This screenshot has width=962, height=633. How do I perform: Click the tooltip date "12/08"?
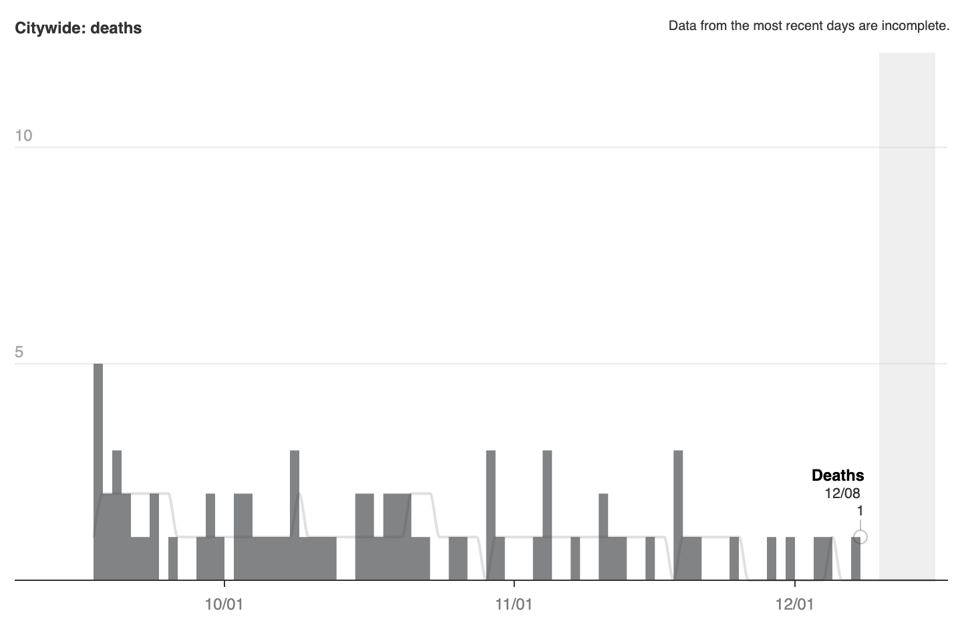[842, 493]
